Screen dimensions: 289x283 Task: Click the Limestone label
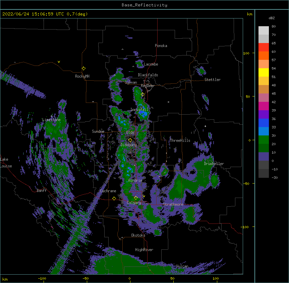pyautogui.click(x=51, y=120)
